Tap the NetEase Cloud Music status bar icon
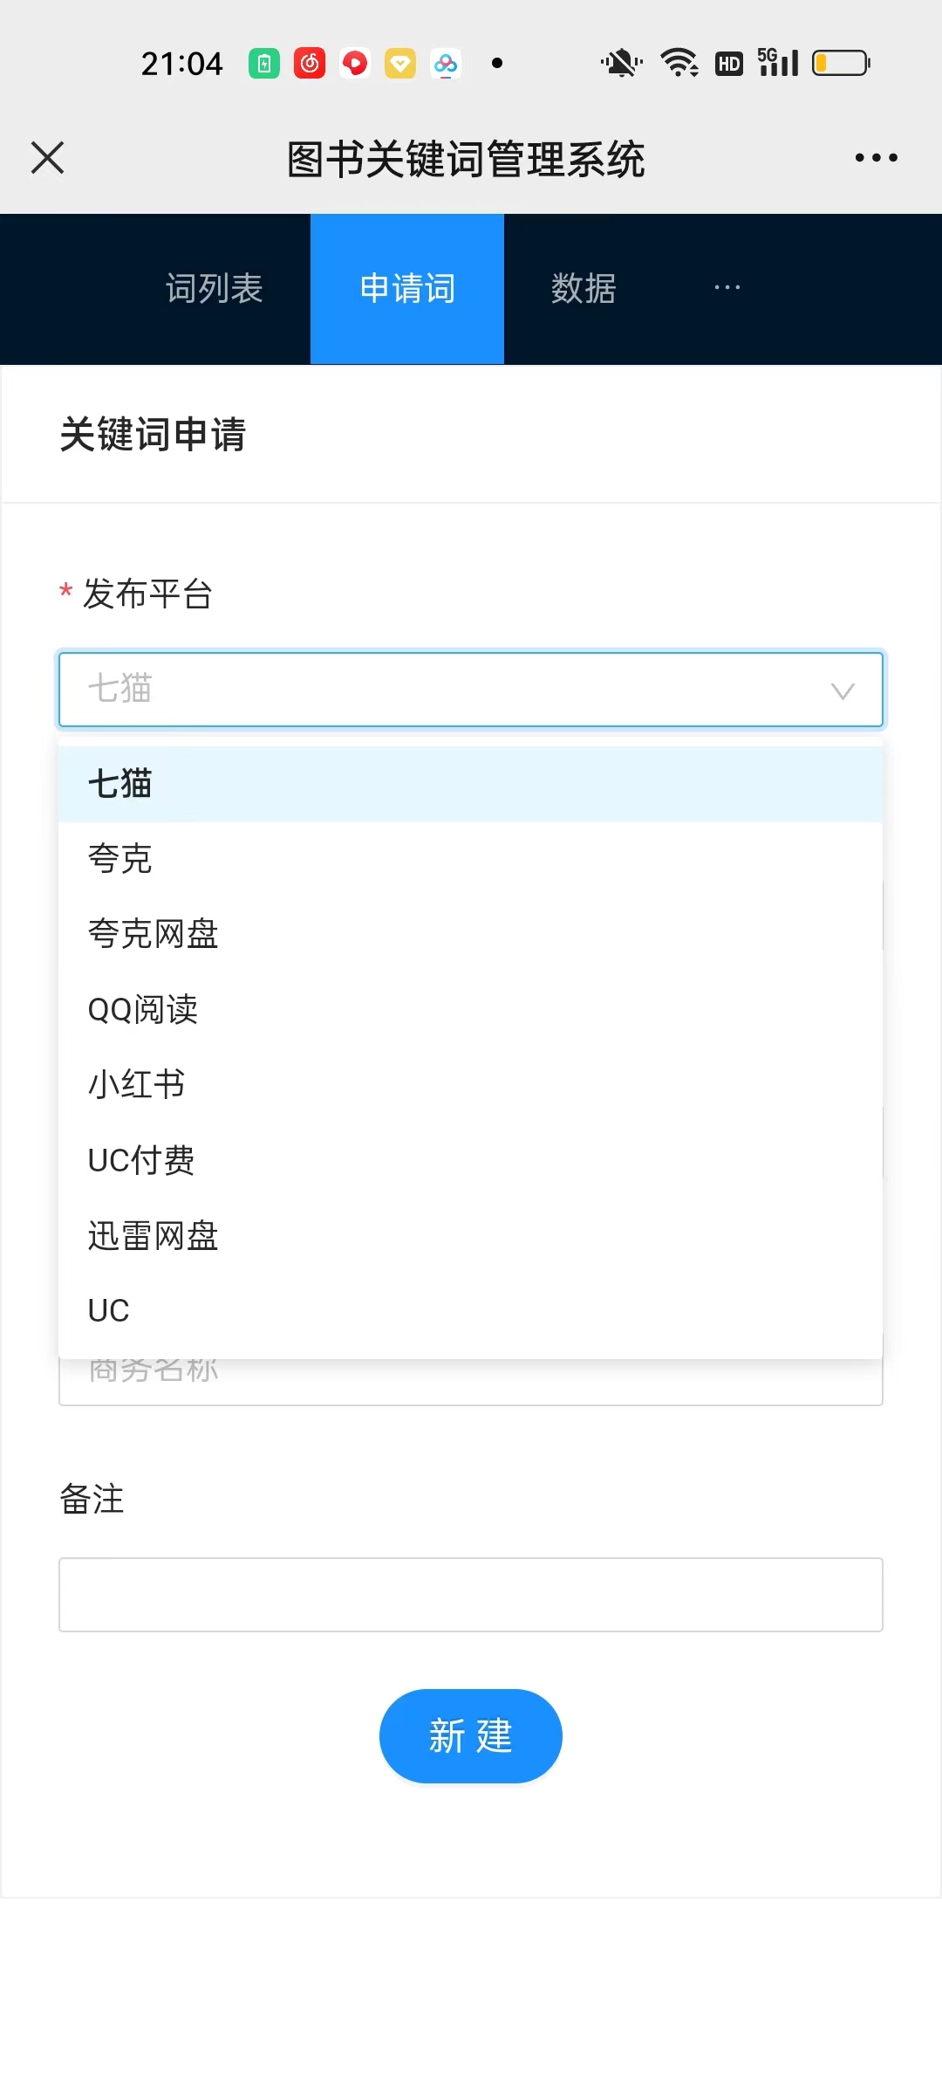This screenshot has width=942, height=2095. click(x=311, y=62)
